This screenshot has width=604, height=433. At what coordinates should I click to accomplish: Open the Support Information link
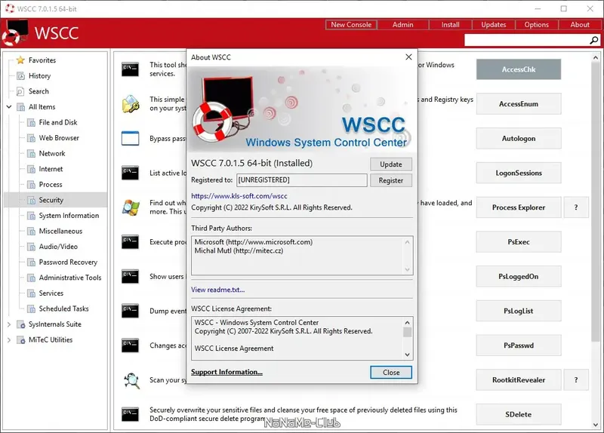(x=227, y=372)
